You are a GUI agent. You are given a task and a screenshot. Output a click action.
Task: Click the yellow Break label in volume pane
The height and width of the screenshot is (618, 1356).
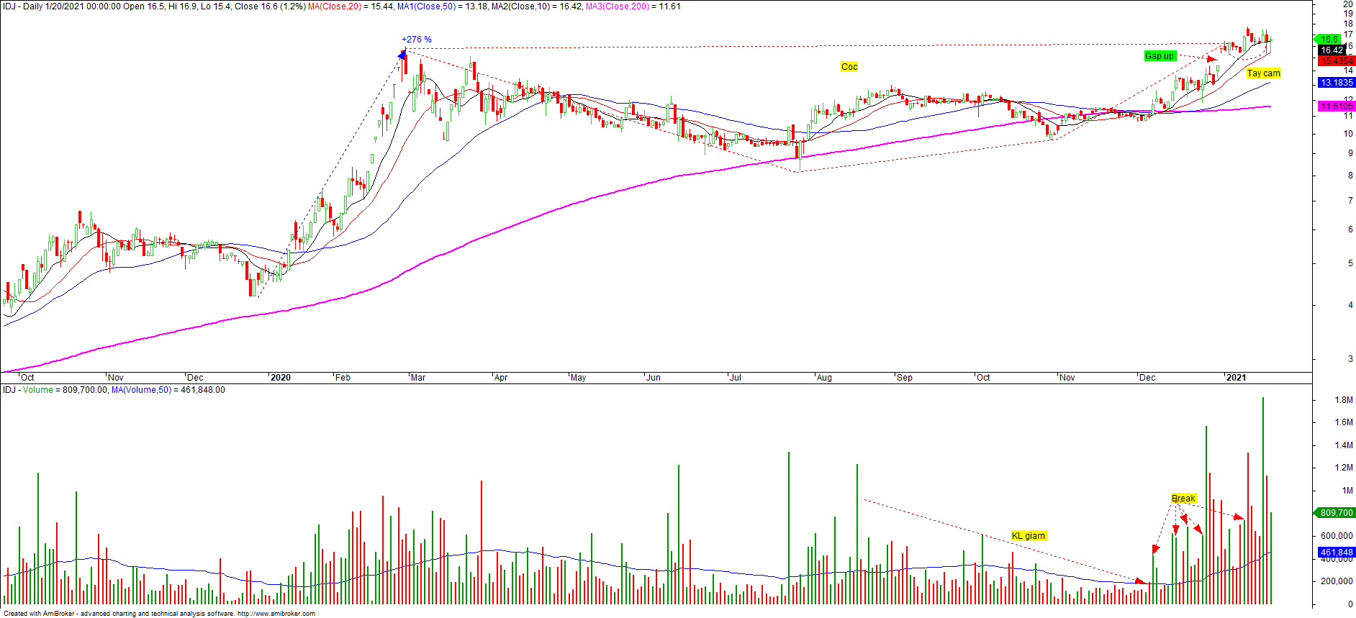tap(1183, 499)
